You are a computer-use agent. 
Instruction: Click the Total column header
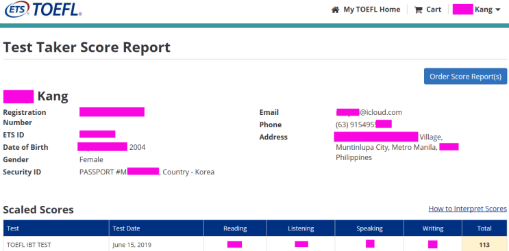tap(484, 228)
